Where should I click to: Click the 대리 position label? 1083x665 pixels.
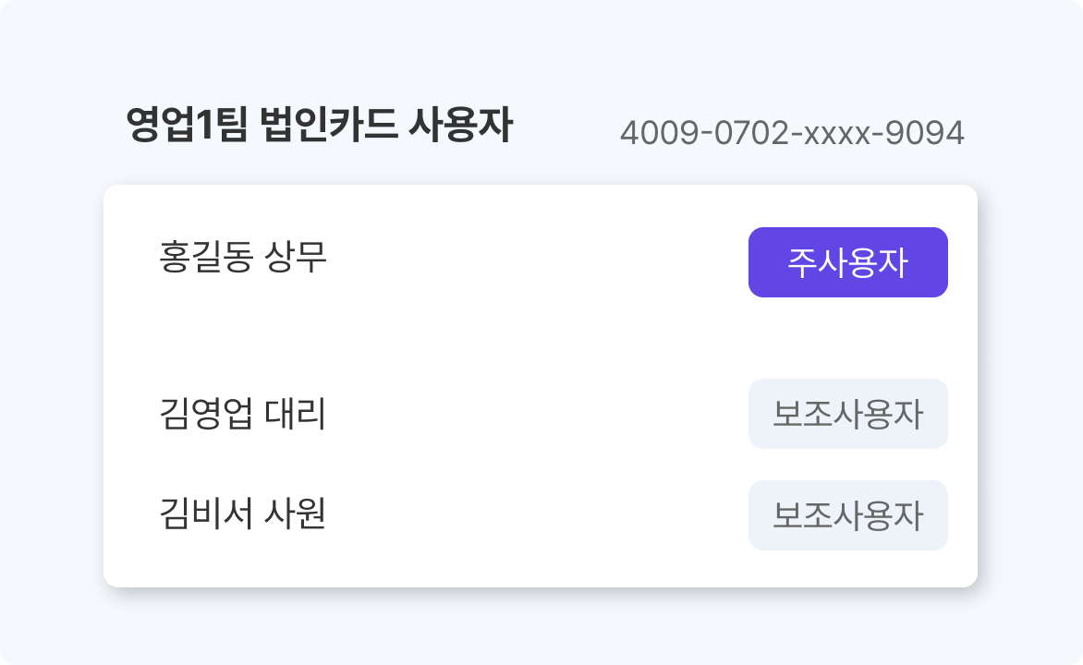click(x=296, y=414)
